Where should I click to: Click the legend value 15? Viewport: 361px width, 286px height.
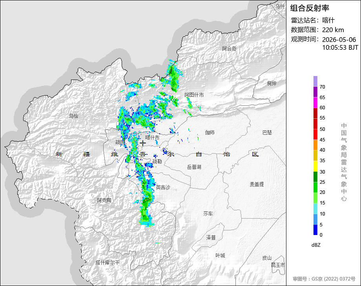(322, 203)
